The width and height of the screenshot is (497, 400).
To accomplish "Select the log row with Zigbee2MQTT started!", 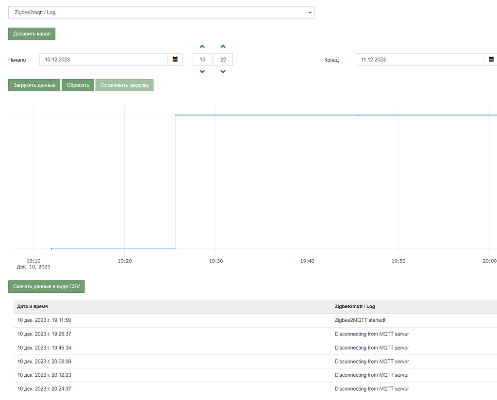I will tap(194, 320).
